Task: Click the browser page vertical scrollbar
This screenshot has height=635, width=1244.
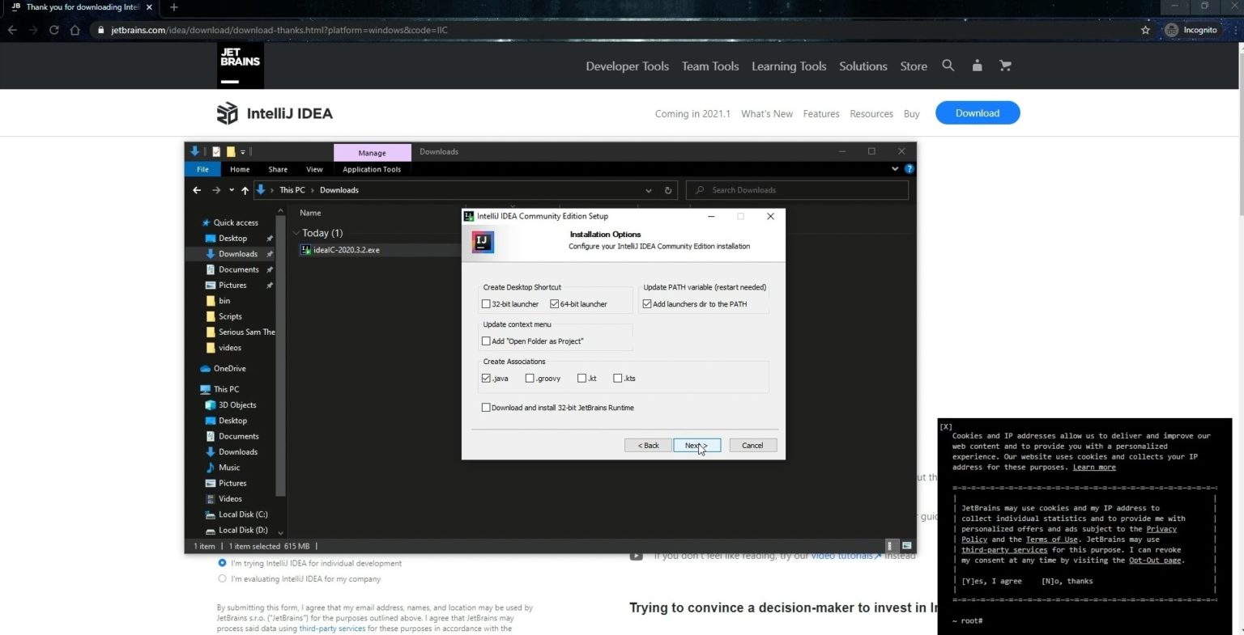Action: click(1240, 129)
